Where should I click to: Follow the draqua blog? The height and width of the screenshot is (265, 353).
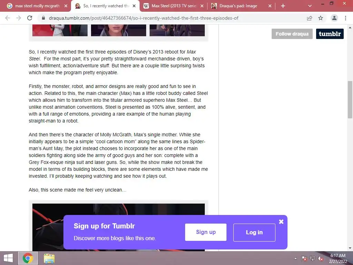click(x=292, y=34)
